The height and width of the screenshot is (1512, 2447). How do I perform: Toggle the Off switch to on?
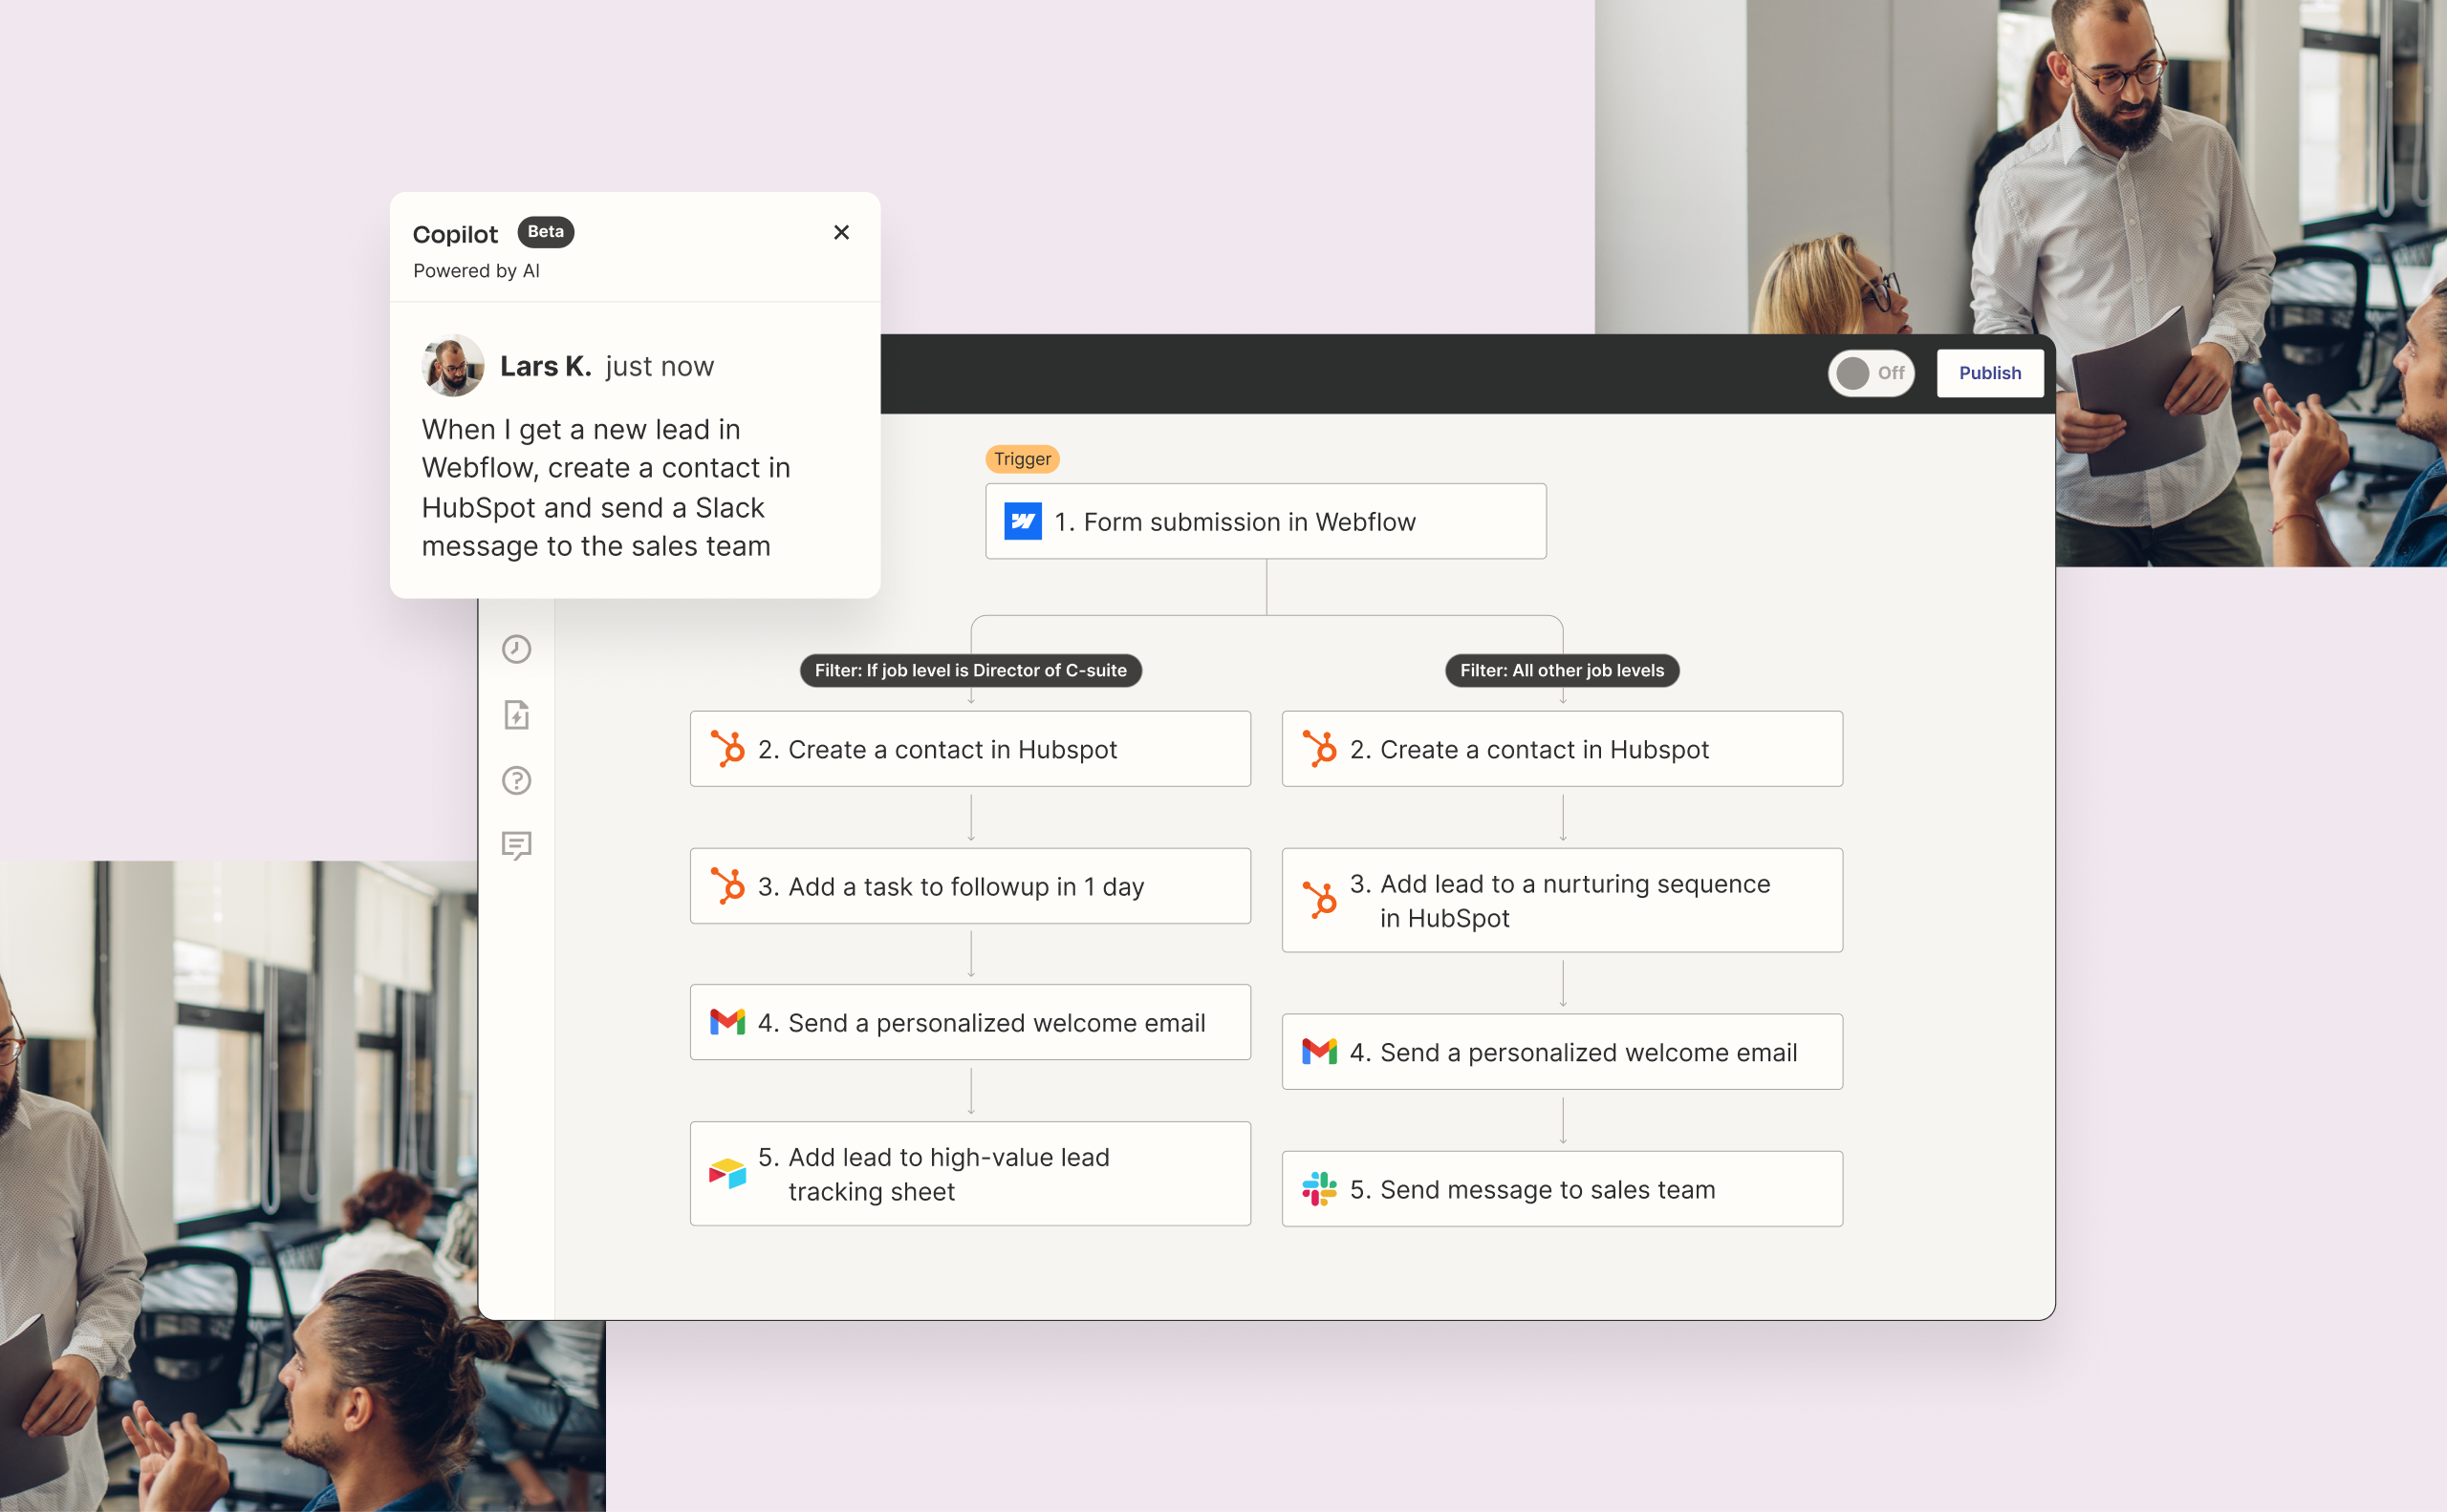click(1871, 373)
